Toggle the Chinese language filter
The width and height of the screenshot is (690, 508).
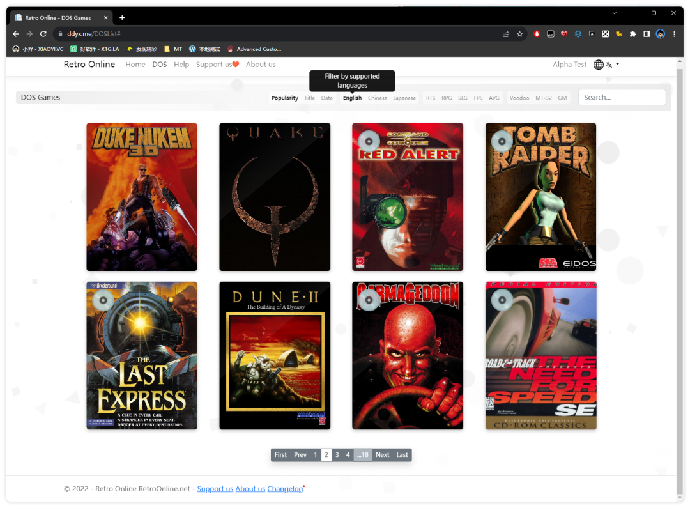pos(377,98)
